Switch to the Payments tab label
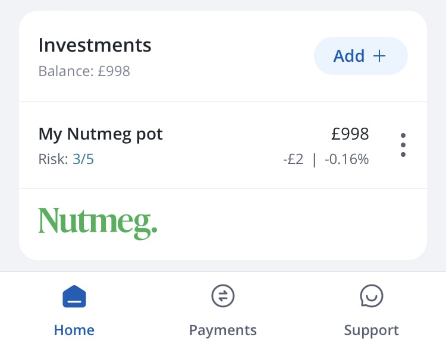Image resolution: width=446 pixels, height=341 pixels. [223, 330]
